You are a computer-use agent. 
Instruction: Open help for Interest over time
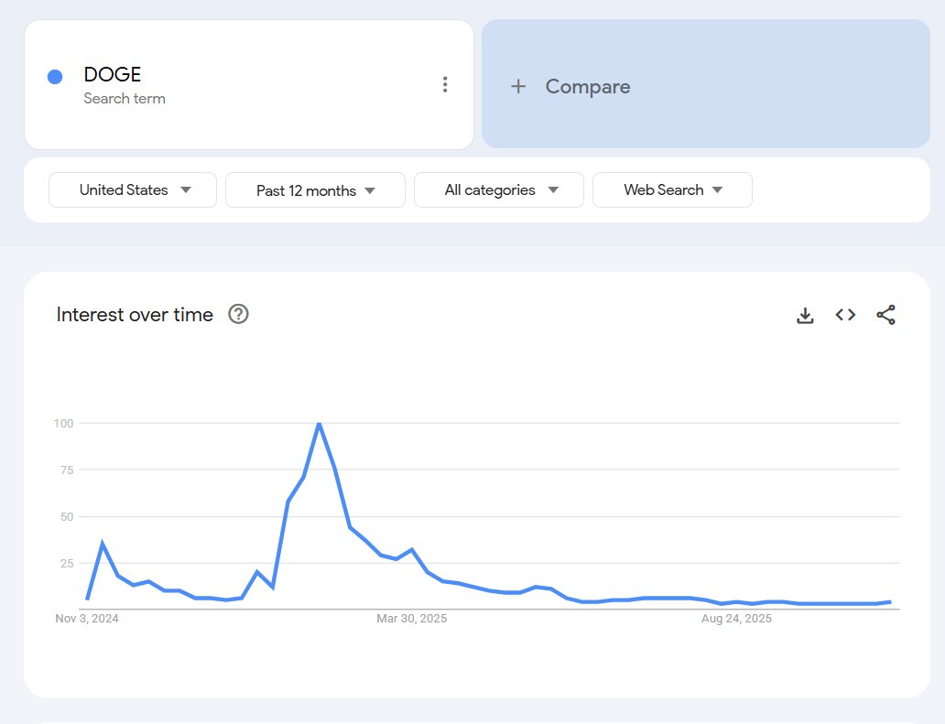coord(237,314)
